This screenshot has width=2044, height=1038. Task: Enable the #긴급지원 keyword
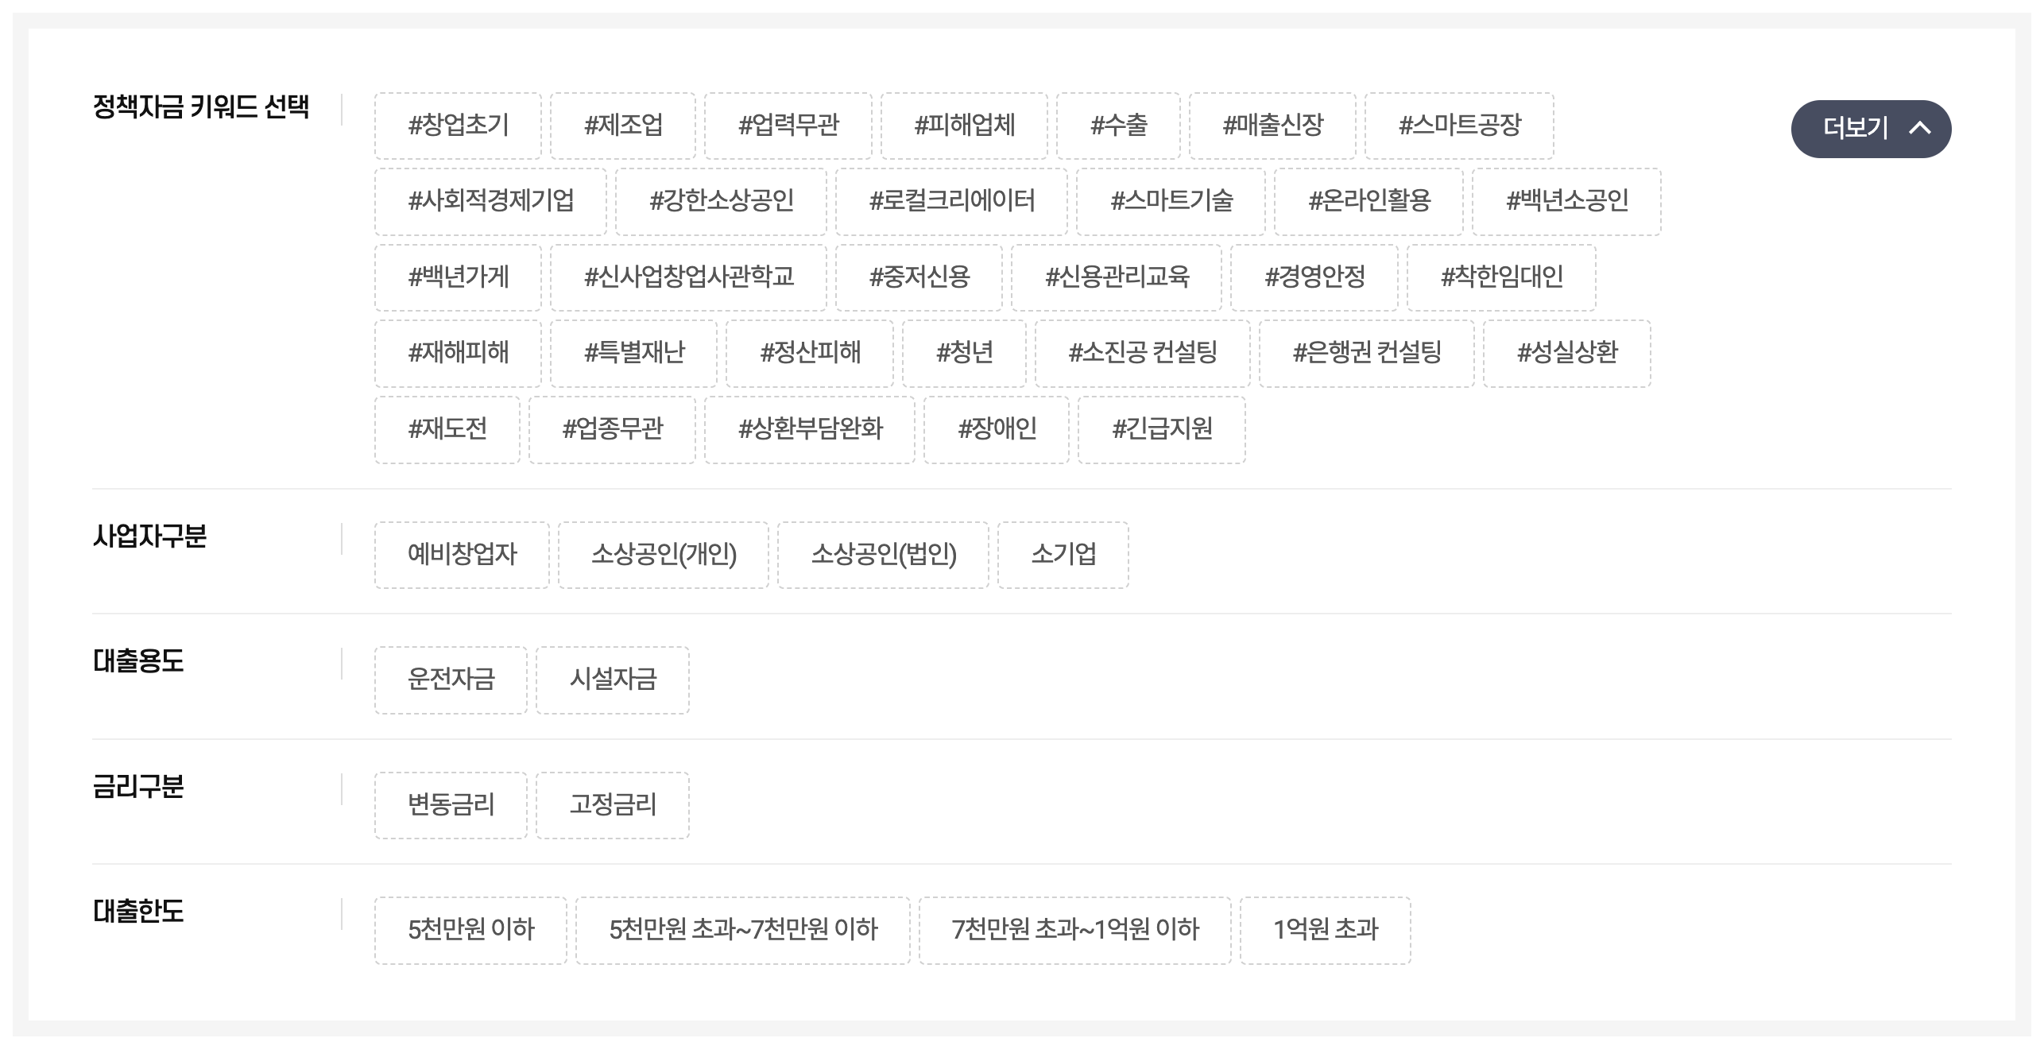pos(1161,429)
